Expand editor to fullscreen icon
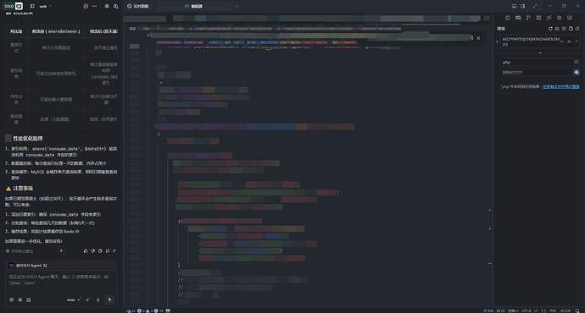This screenshot has width=585, height=313. pos(535,6)
